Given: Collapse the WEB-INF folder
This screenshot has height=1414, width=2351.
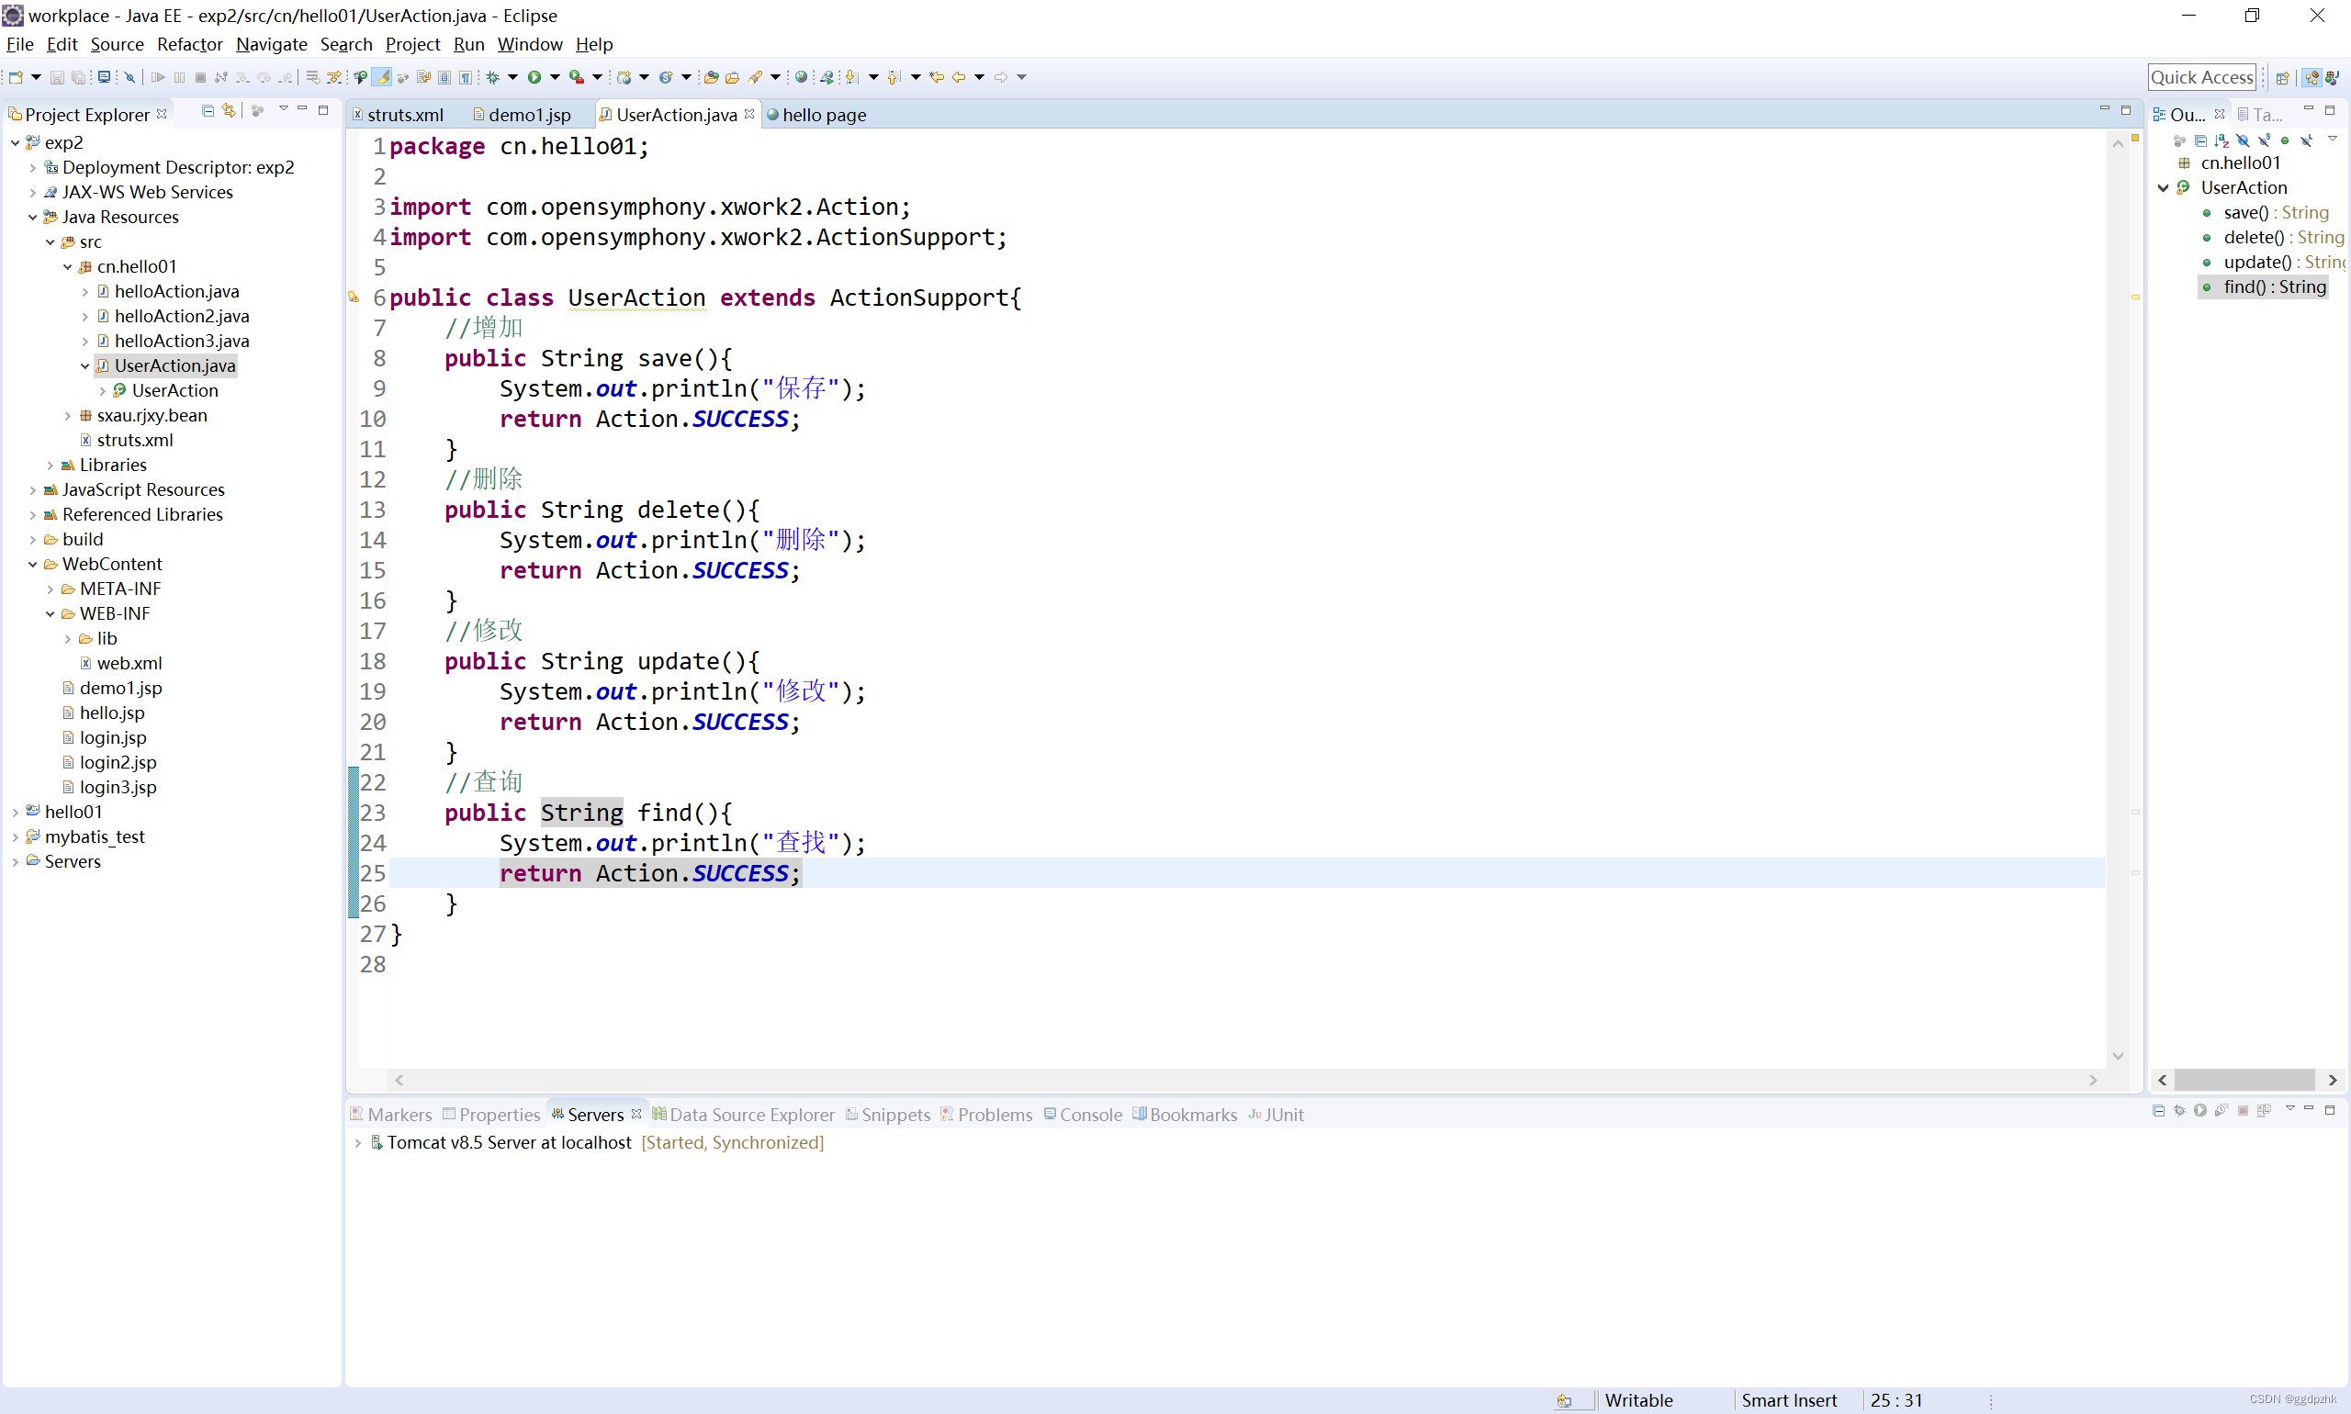Looking at the screenshot, I should [51, 613].
